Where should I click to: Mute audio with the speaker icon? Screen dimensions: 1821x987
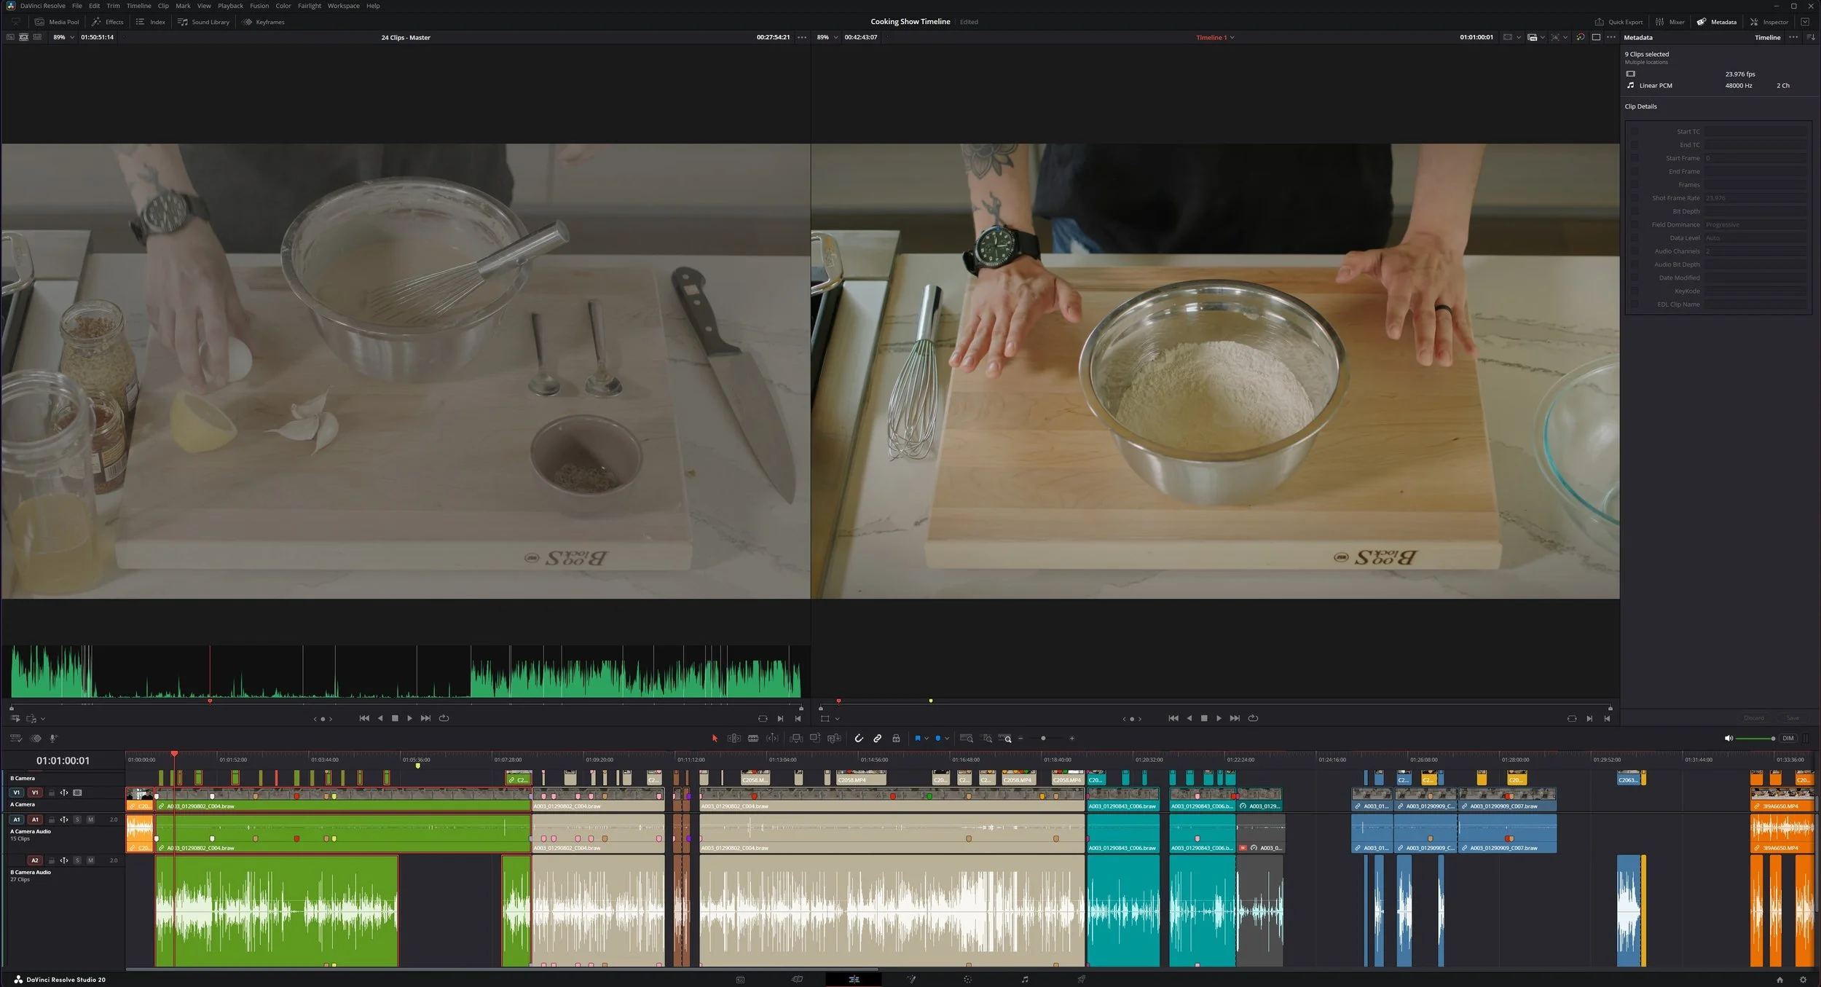click(1728, 738)
